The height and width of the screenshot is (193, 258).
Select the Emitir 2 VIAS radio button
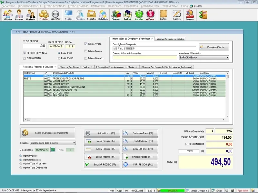point(59,58)
